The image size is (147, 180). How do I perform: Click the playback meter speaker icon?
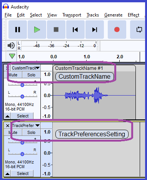pyautogui.click(x=11, y=46)
